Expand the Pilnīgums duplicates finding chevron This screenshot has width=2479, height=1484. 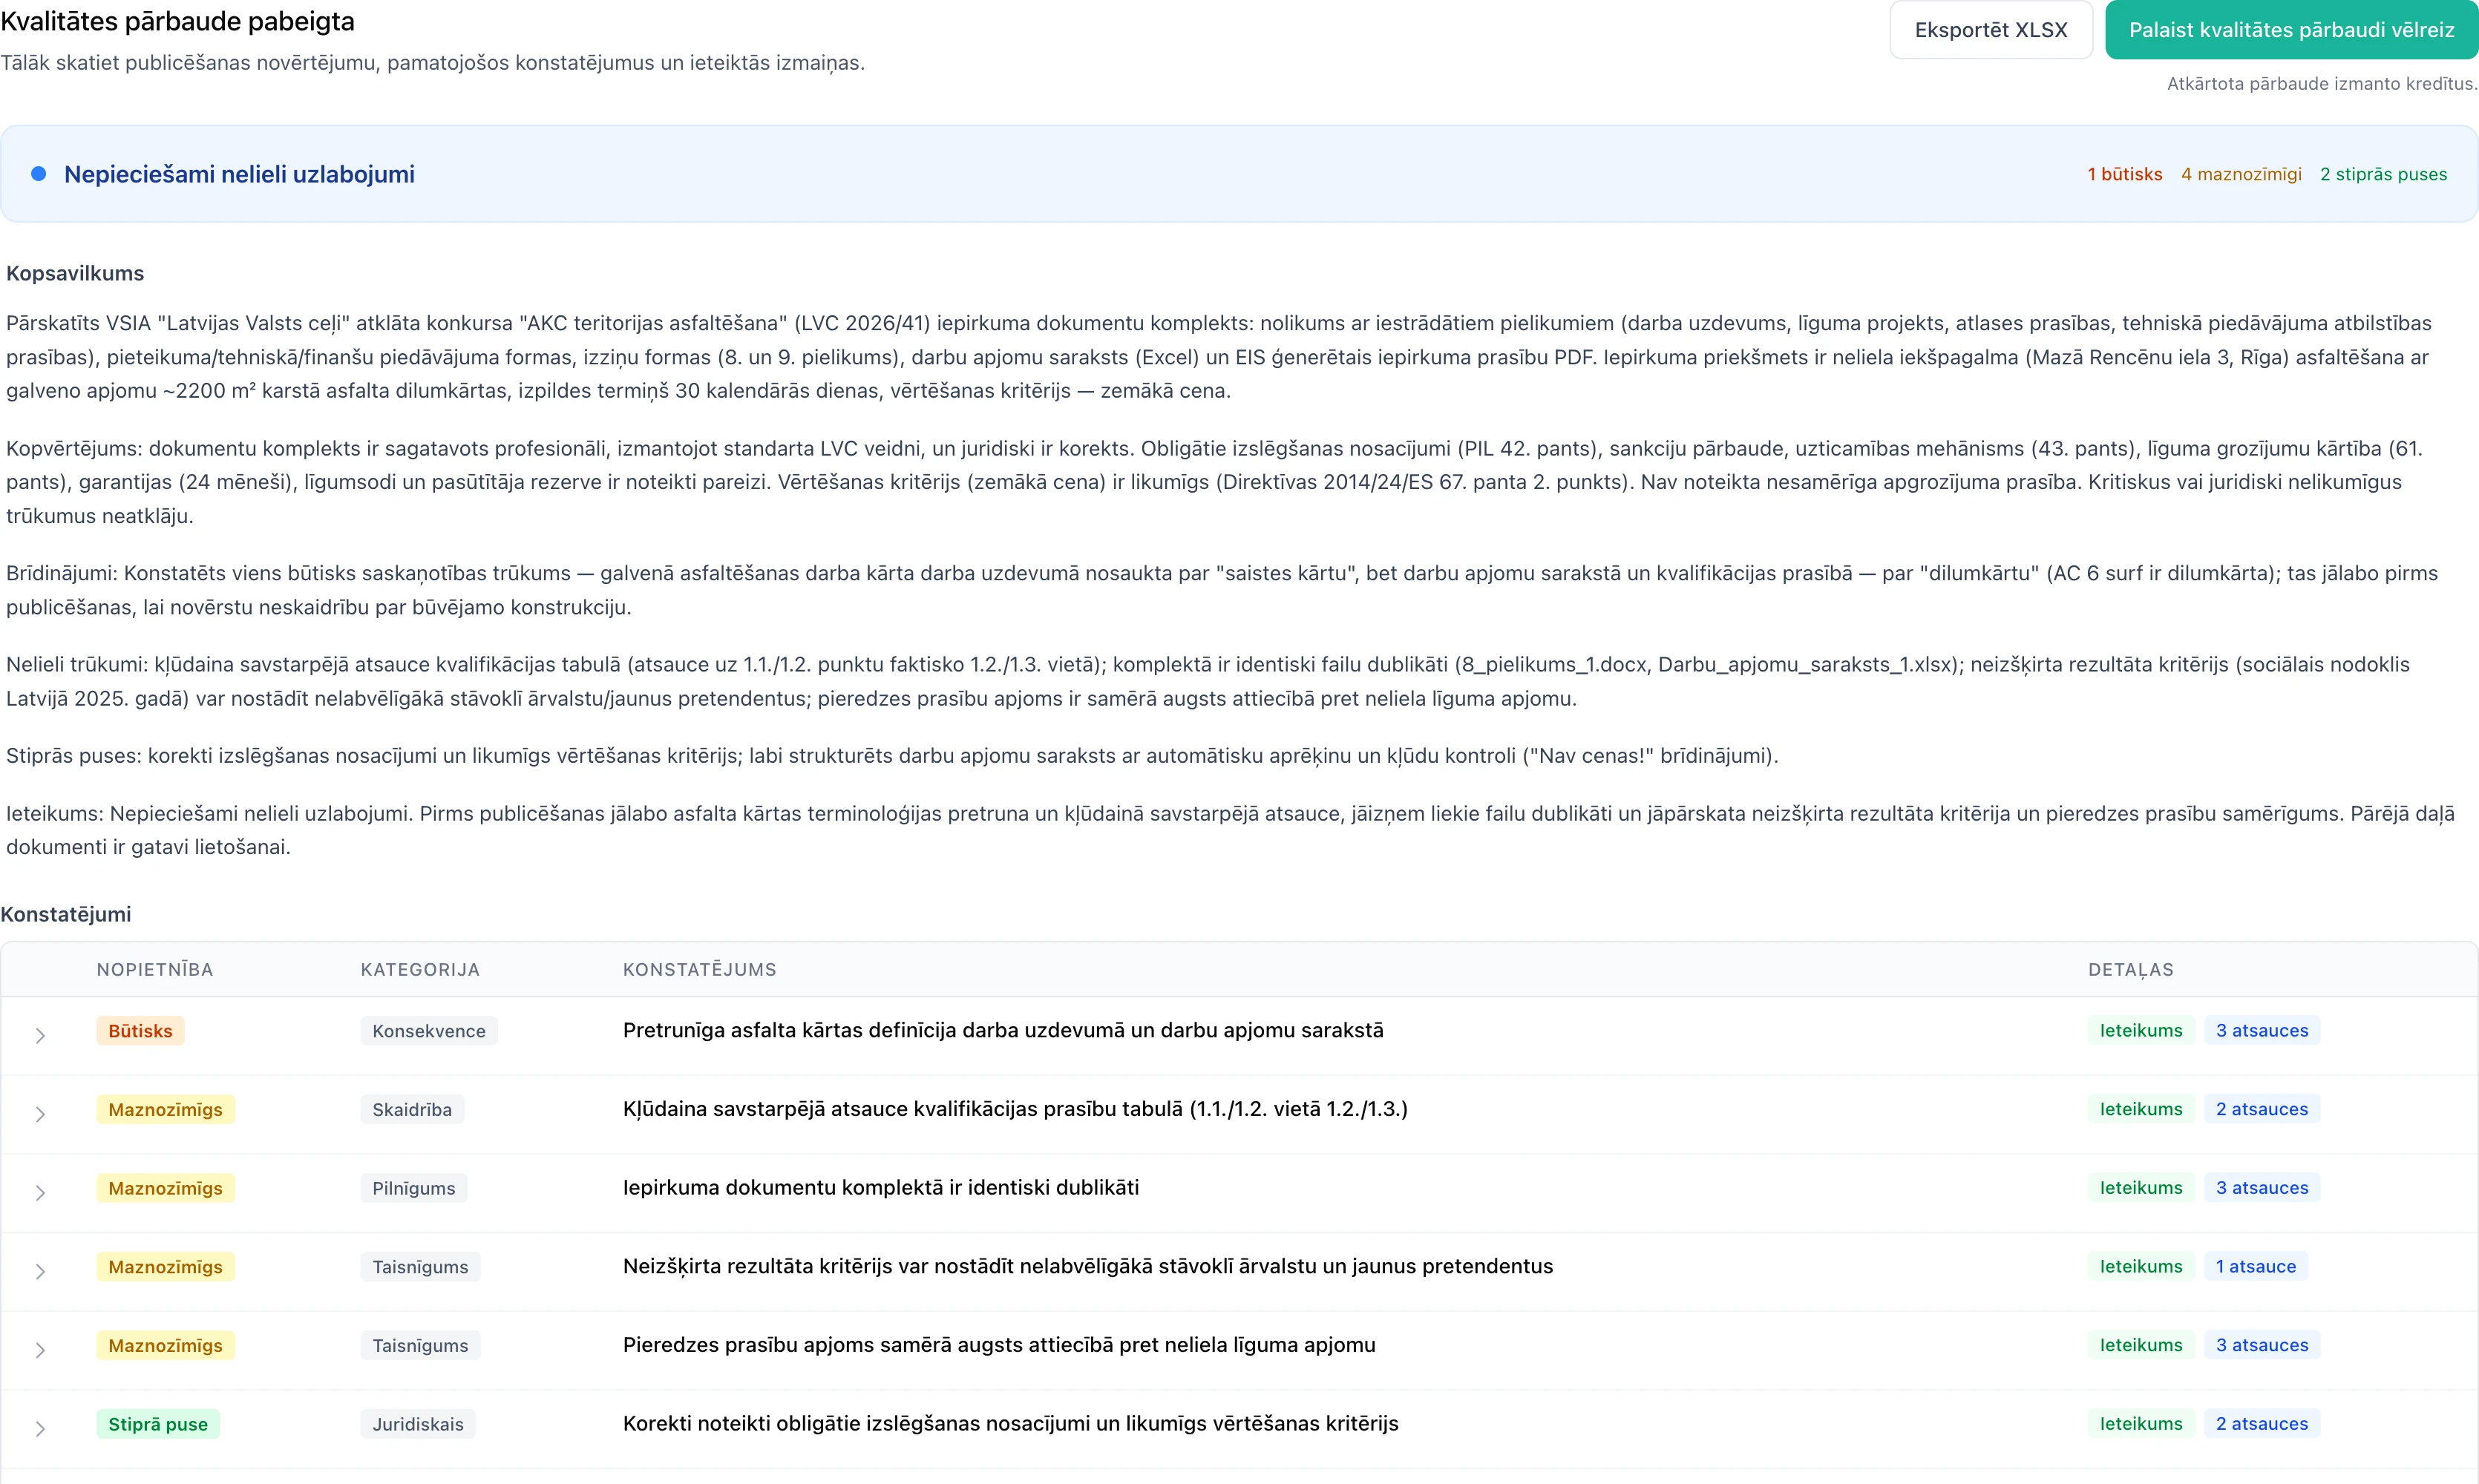[40, 1193]
